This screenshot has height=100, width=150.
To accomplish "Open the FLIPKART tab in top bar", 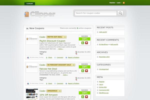I will pos(30,4).
